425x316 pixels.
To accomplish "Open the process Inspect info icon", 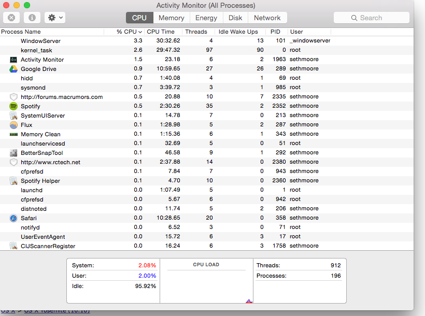I will [32, 18].
